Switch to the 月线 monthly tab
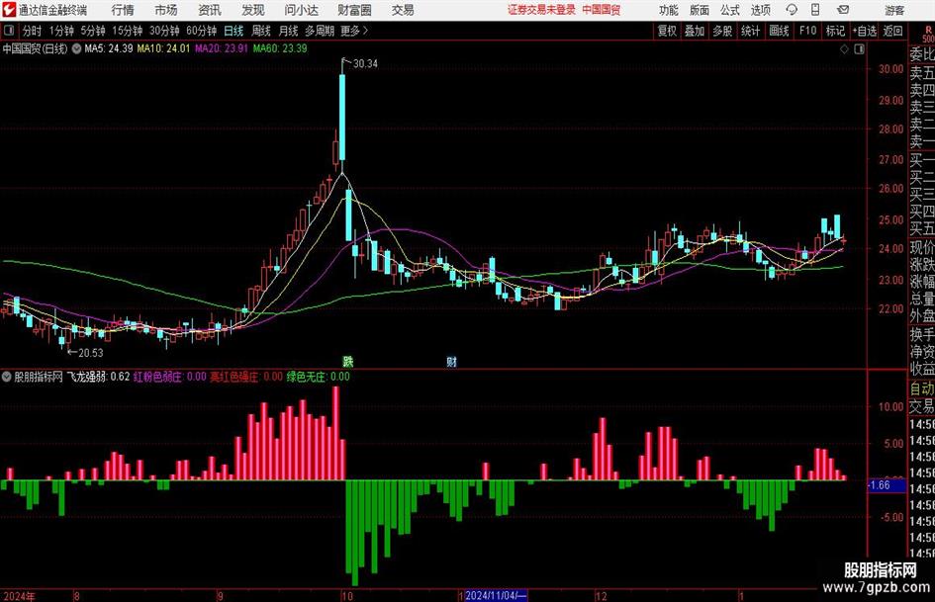935x602 pixels. (x=288, y=31)
